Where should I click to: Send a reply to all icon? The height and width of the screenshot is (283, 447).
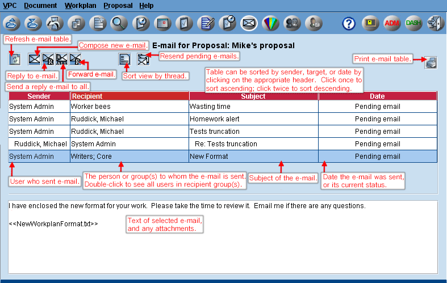62,58
